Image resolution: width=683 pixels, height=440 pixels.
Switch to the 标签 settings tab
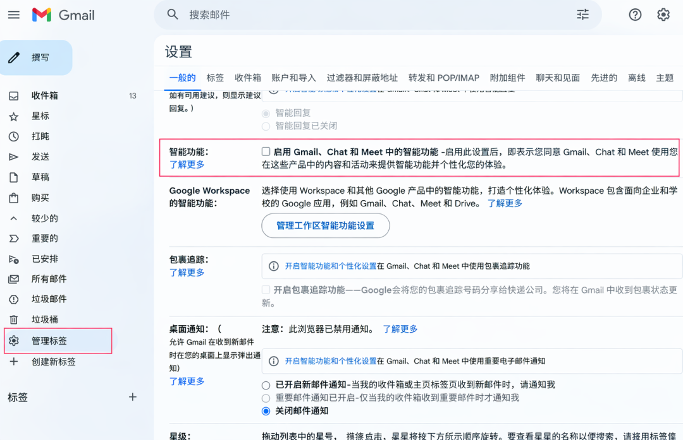(x=215, y=78)
